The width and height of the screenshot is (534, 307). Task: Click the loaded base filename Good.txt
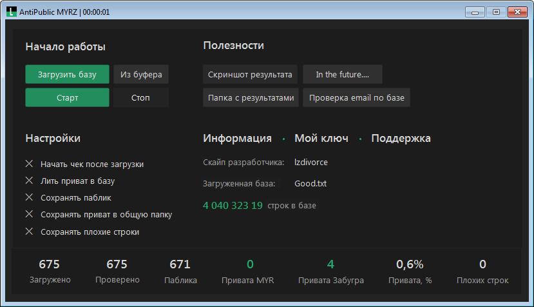click(310, 184)
